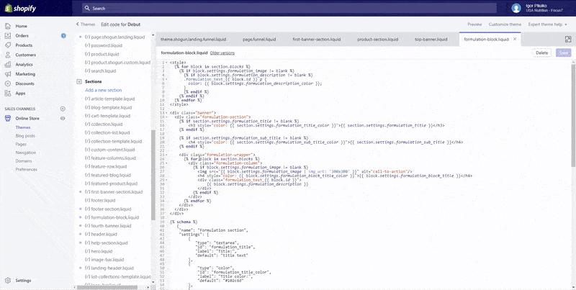Click the Shopify logo
This screenshot has height=290, width=576.
20,9
